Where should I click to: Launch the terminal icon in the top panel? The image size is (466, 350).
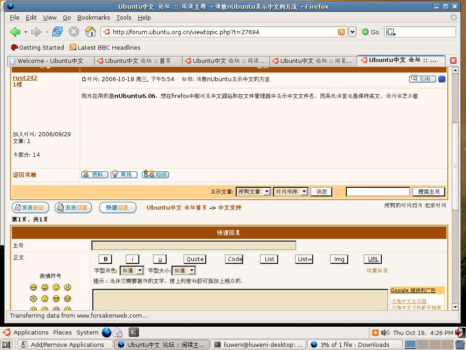[134, 332]
